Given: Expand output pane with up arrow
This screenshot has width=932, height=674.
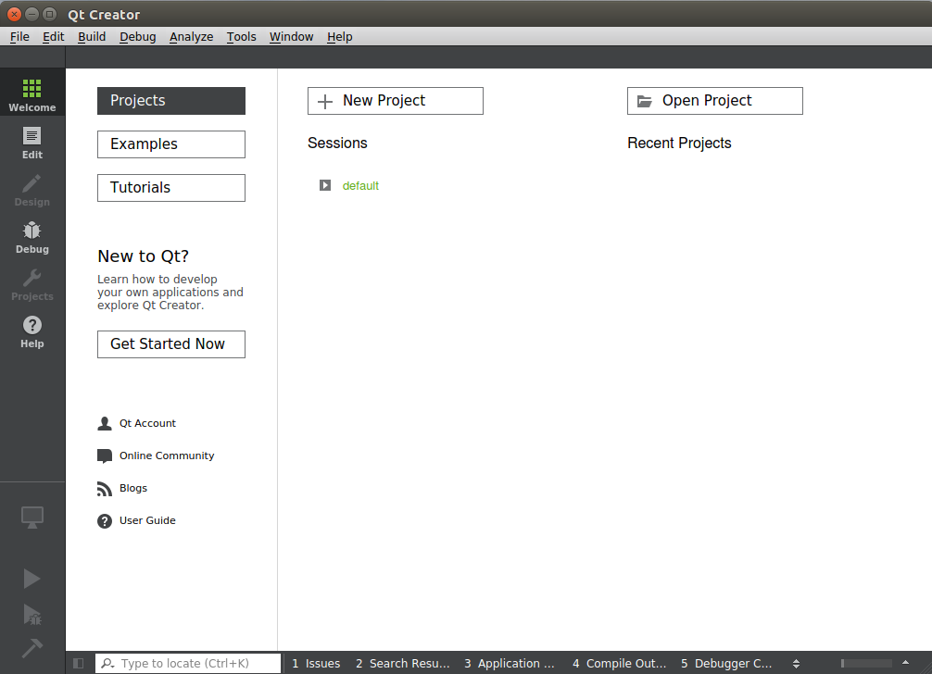Looking at the screenshot, I should click(905, 663).
